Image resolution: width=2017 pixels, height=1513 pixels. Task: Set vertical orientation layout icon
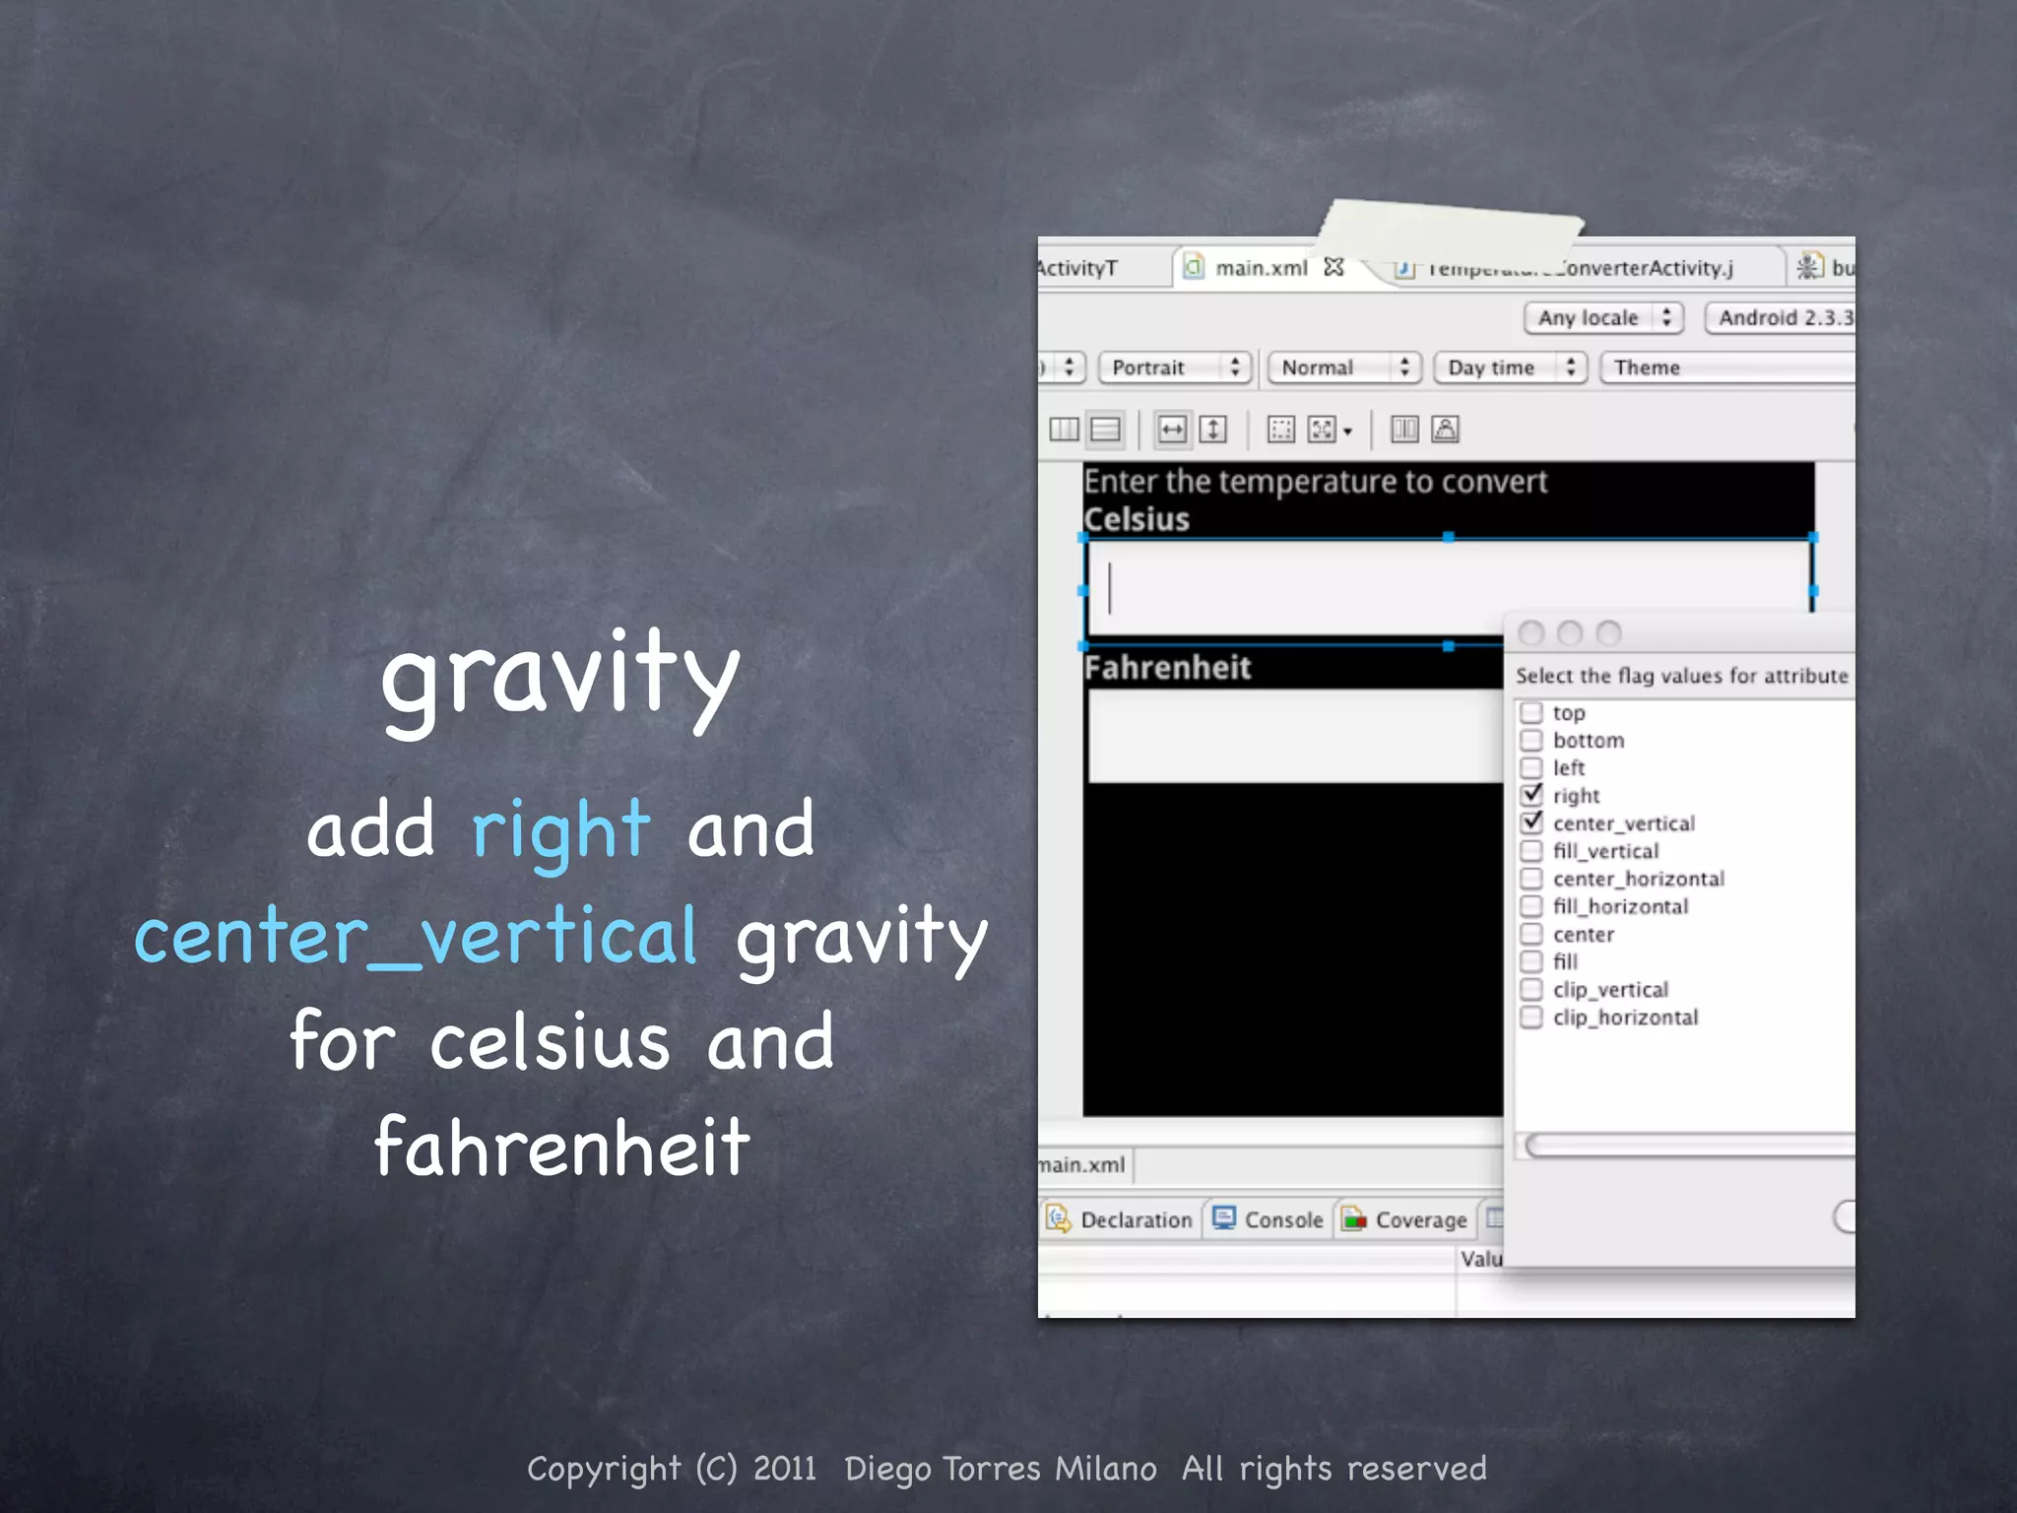pyautogui.click(x=1106, y=429)
